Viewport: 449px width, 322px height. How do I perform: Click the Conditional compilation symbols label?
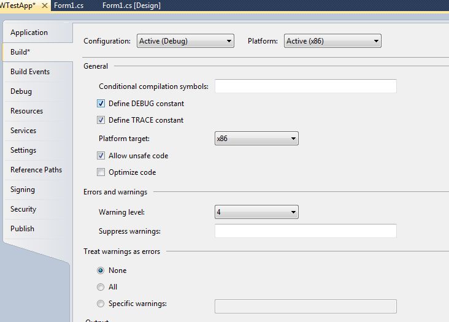[153, 86]
